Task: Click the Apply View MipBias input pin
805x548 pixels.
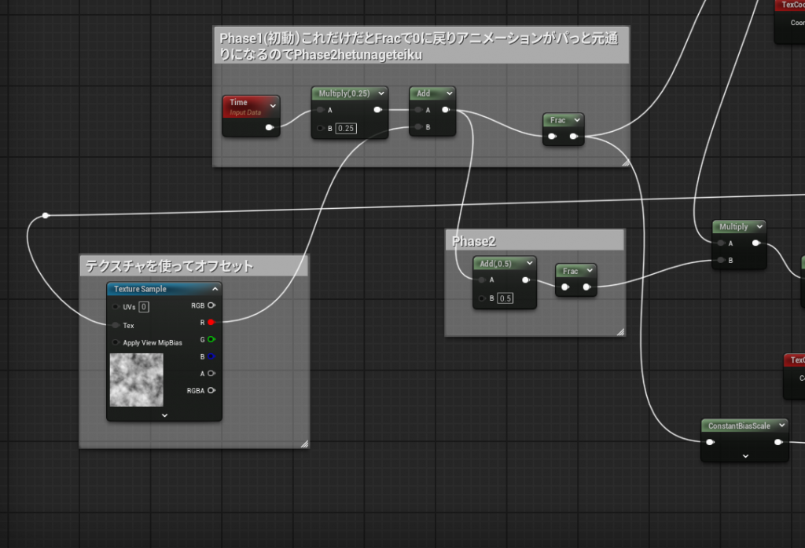Action: coord(116,342)
